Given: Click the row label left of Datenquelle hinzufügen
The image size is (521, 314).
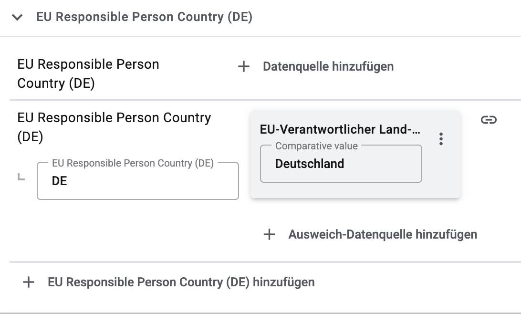Looking at the screenshot, I should pyautogui.click(x=88, y=74).
